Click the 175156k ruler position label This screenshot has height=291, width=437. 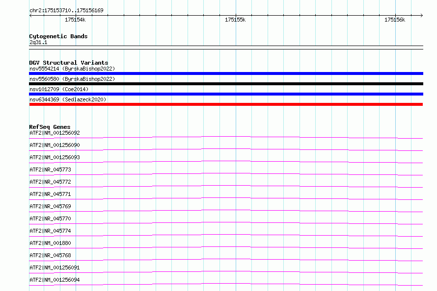(x=395, y=20)
